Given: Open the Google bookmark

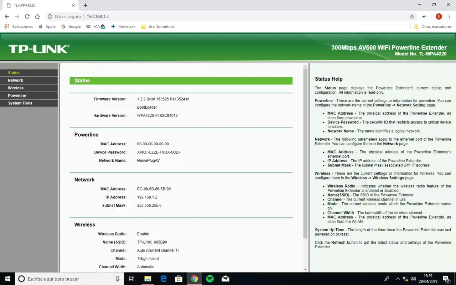Looking at the screenshot, I should pyautogui.click(x=71, y=26).
